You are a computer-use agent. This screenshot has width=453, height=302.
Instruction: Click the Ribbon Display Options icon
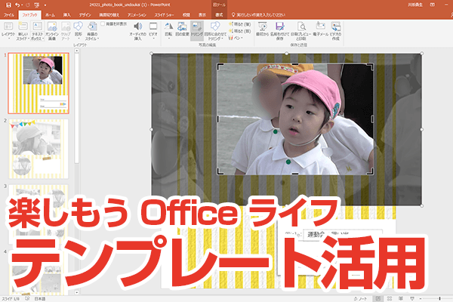coord(433,5)
